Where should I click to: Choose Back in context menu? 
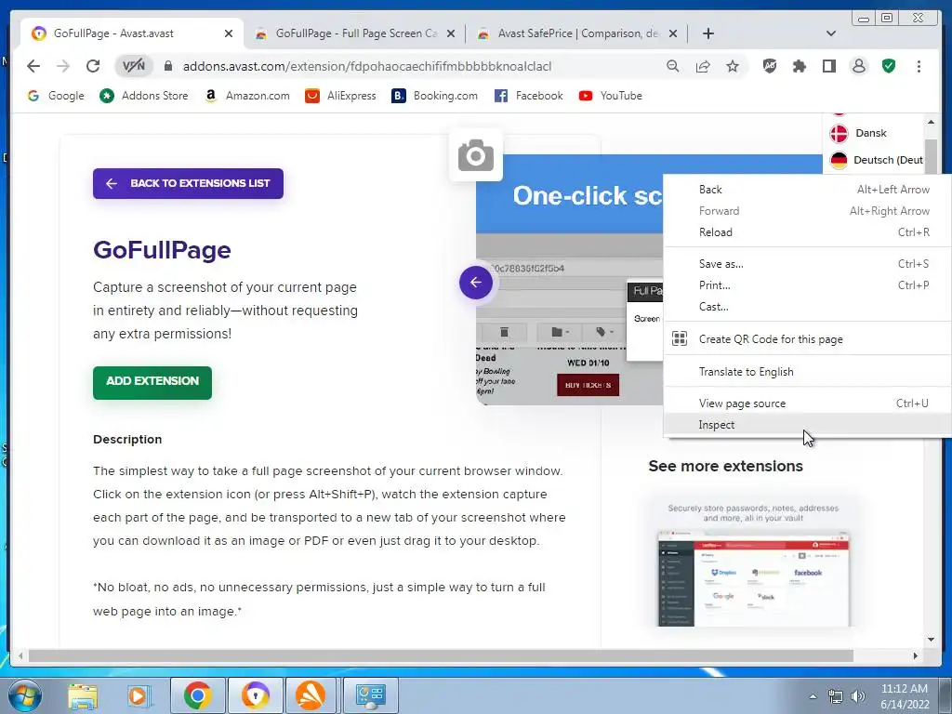[x=807, y=190]
